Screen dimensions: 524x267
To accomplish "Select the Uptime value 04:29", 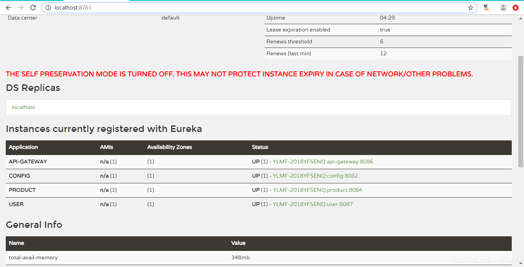I will click(387, 18).
